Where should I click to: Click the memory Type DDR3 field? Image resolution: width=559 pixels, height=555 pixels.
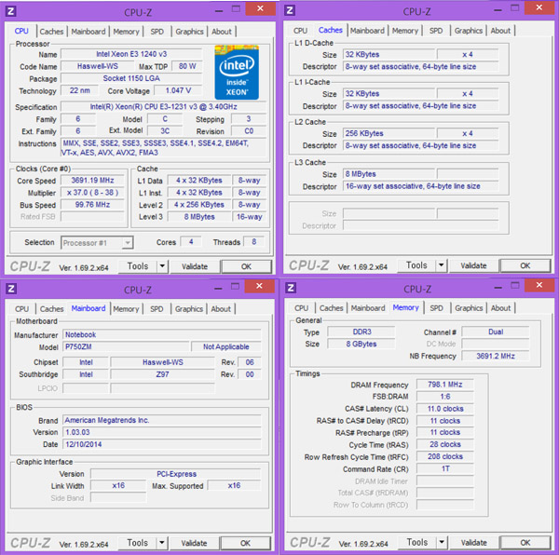coord(361,332)
